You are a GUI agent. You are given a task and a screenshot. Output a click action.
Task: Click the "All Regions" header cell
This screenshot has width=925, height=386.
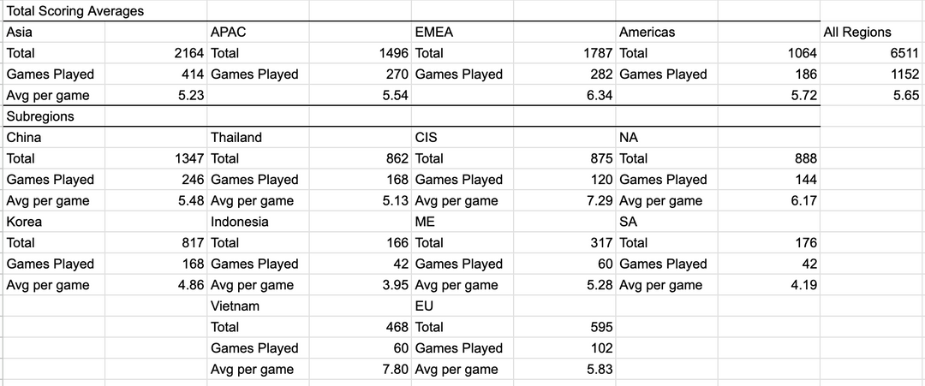coord(857,33)
